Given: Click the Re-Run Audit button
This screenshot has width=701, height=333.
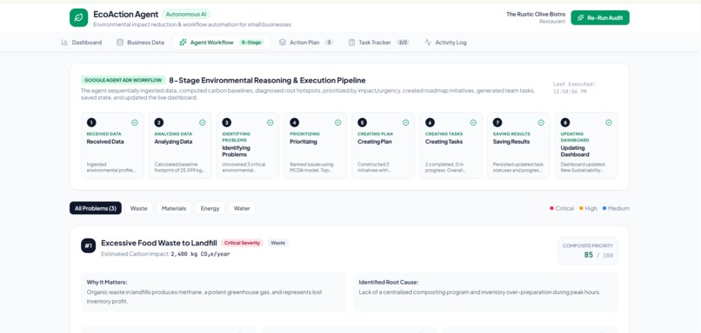Looking at the screenshot, I should point(600,18).
